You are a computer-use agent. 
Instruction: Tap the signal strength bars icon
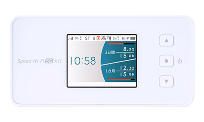pyautogui.click(x=71, y=38)
